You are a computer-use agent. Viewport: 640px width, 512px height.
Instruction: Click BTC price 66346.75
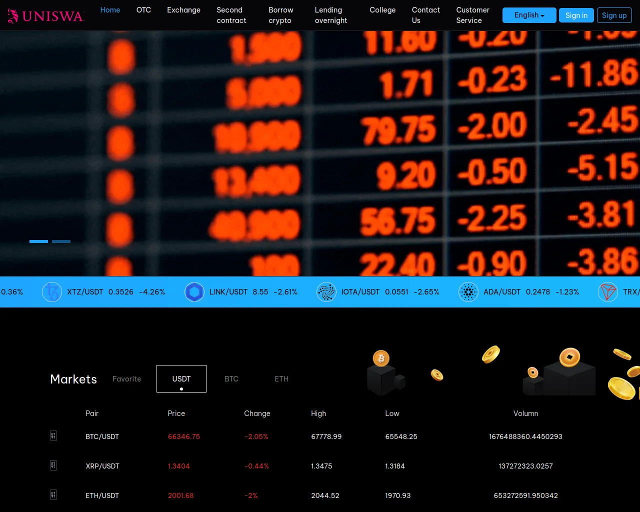tap(184, 436)
